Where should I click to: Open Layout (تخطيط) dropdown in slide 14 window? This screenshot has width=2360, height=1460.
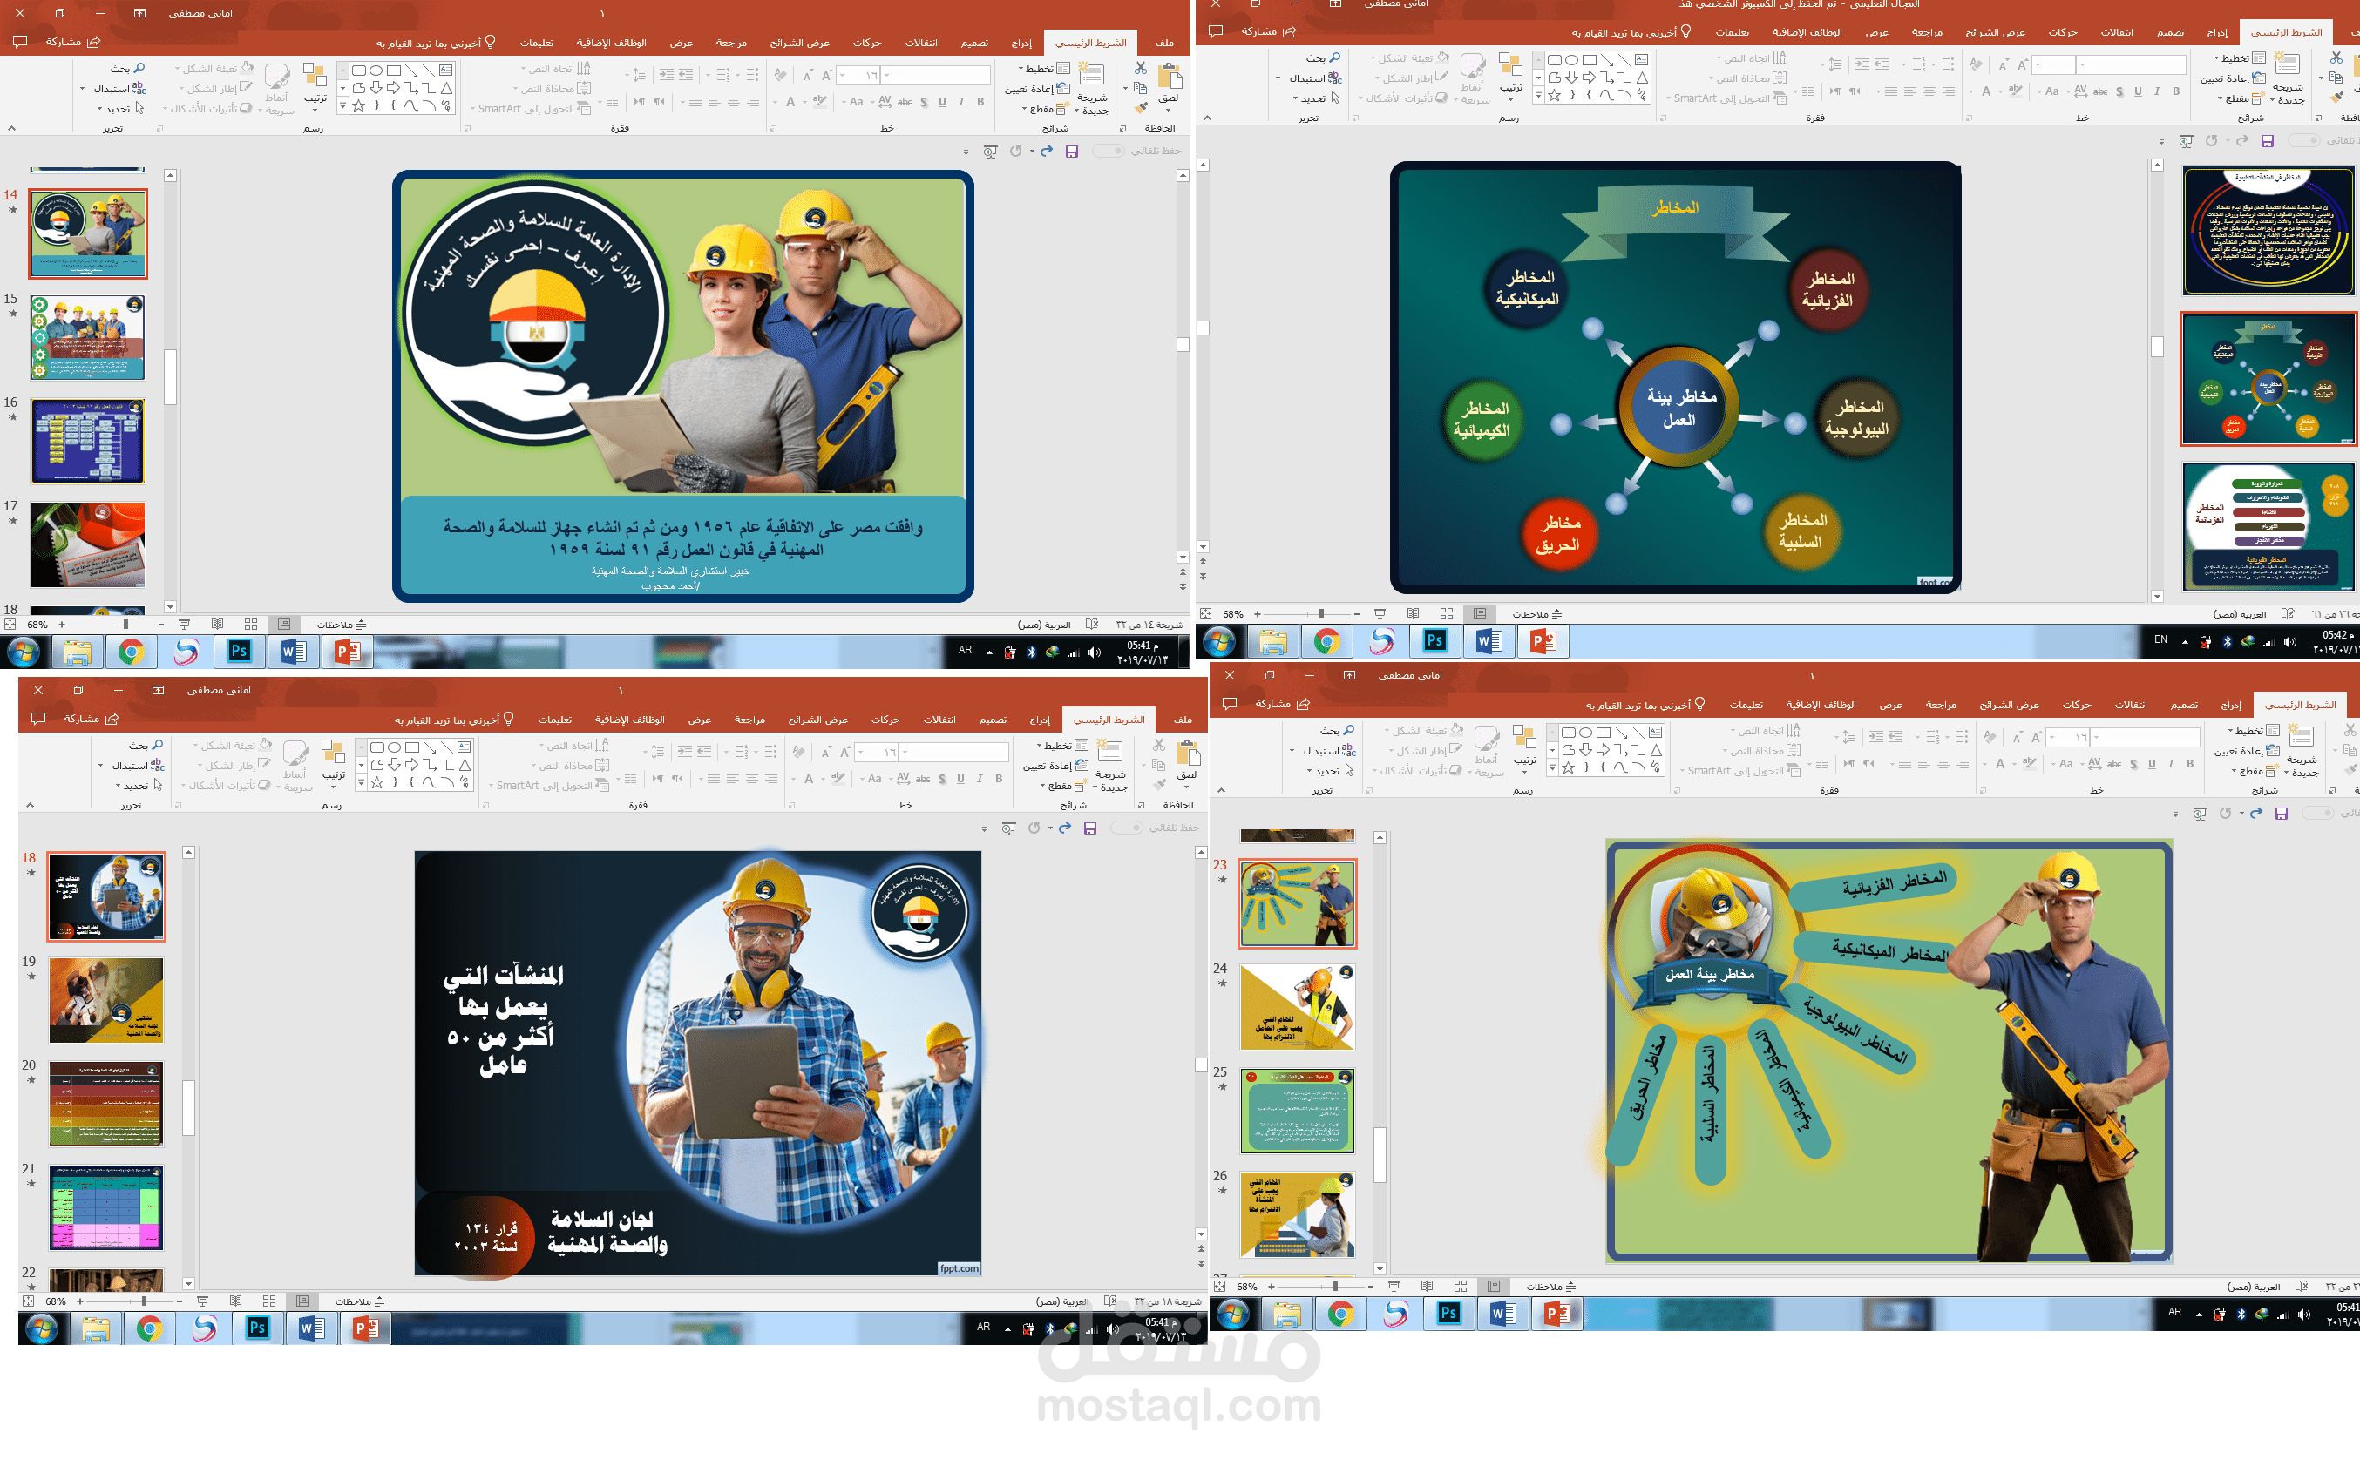point(1044,69)
